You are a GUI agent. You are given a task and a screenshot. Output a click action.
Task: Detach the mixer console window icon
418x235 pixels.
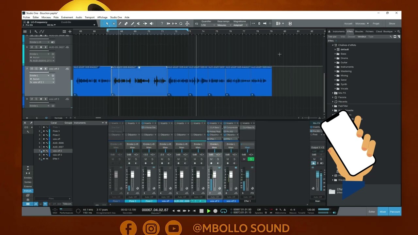(x=31, y=123)
